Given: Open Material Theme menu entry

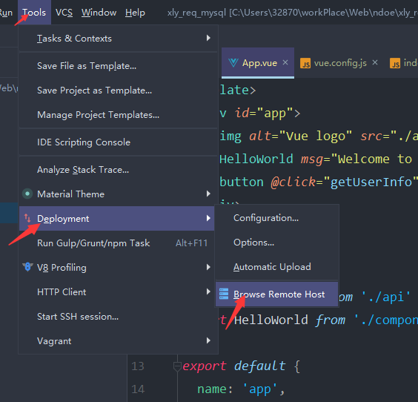Looking at the screenshot, I should pyautogui.click(x=118, y=194).
